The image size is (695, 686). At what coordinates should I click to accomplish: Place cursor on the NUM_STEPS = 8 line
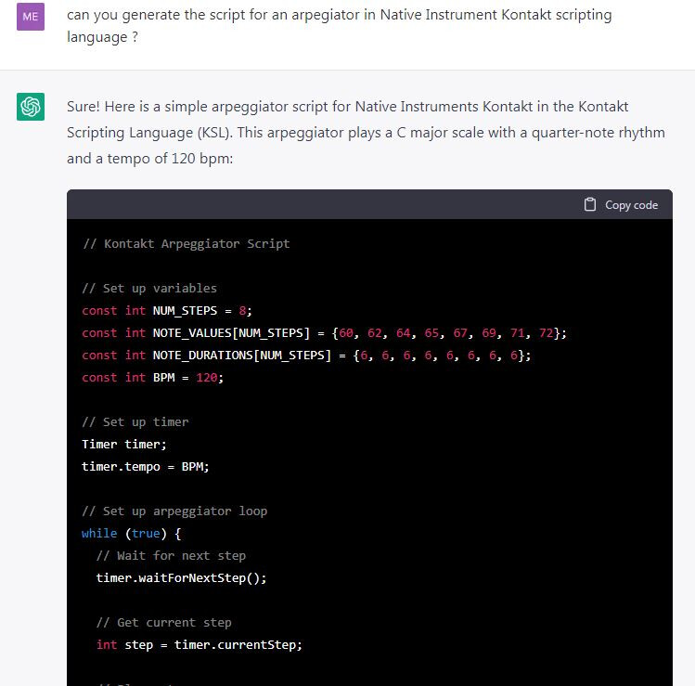167,311
